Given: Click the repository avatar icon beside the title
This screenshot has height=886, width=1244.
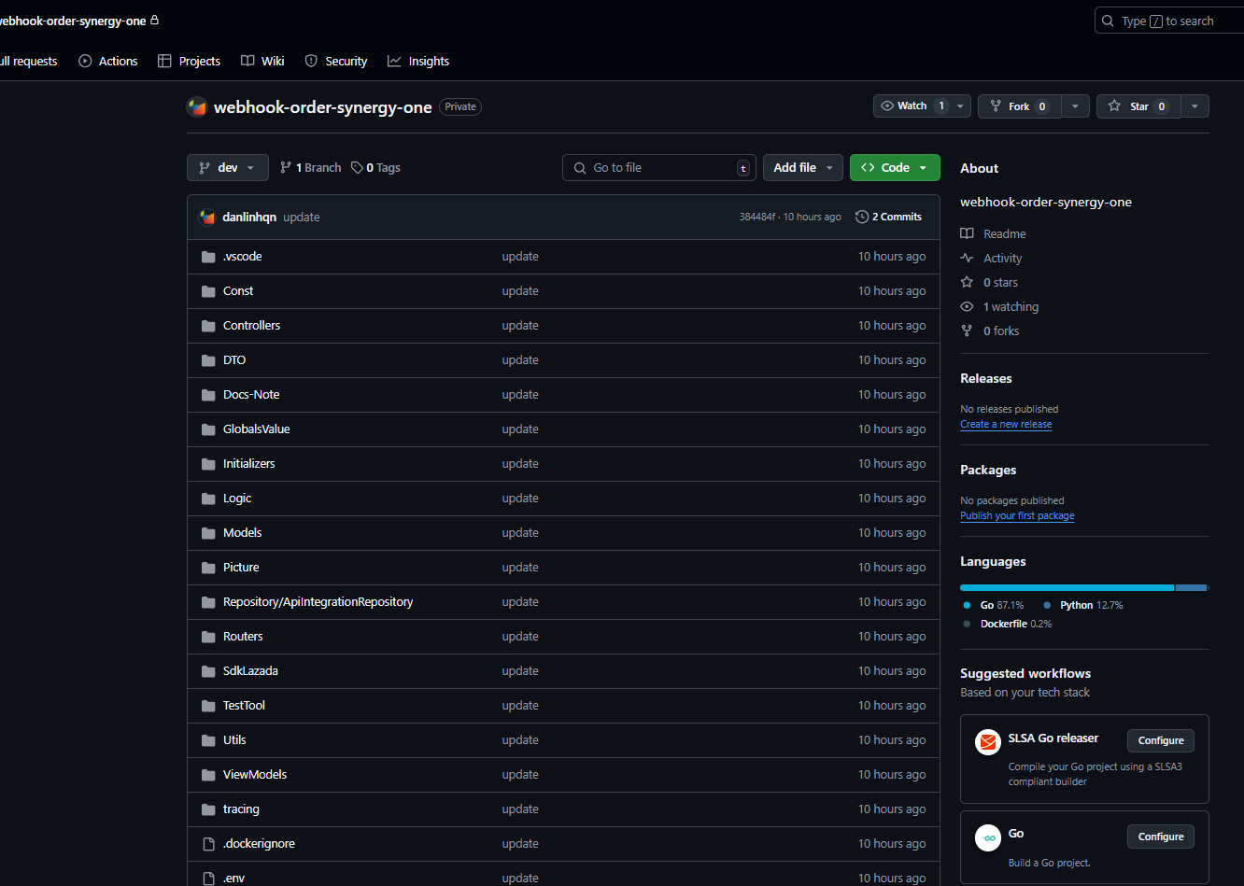Looking at the screenshot, I should [x=196, y=106].
